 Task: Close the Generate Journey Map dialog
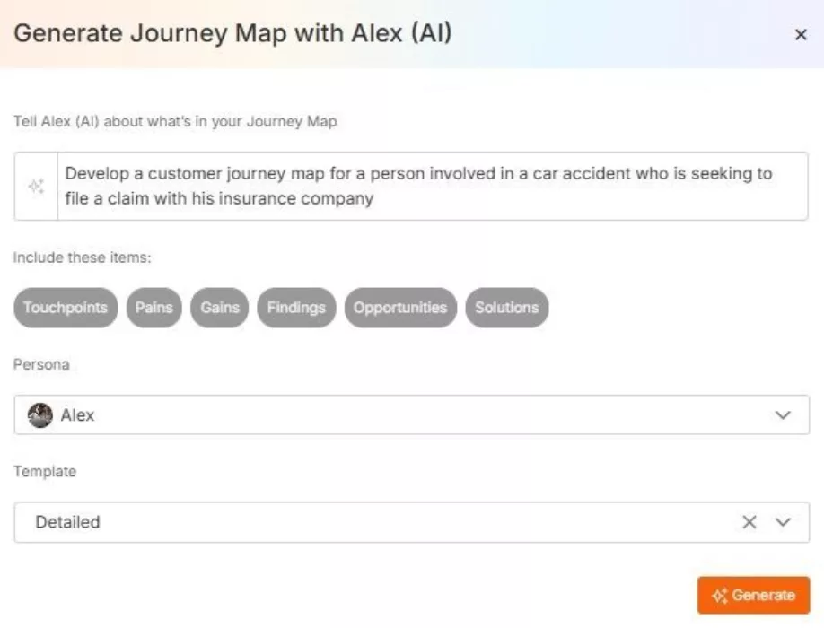coord(802,34)
